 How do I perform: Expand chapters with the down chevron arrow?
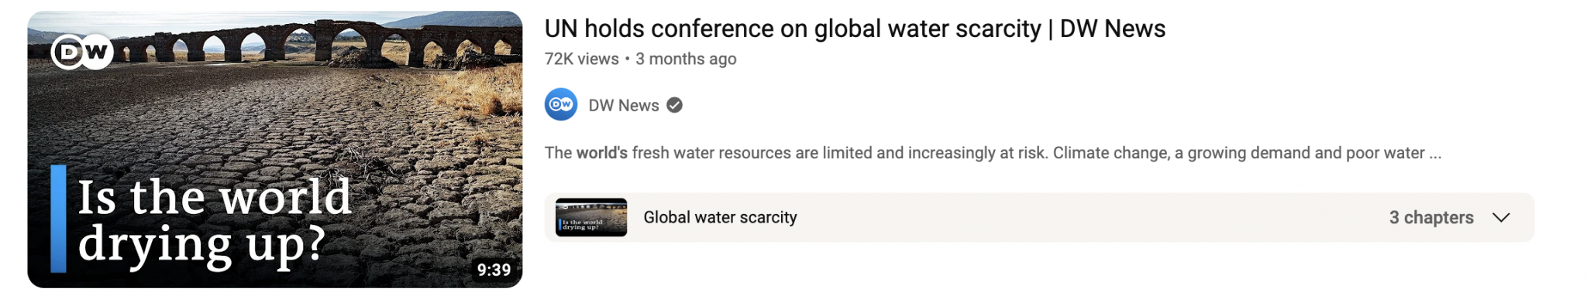[x=1501, y=217]
